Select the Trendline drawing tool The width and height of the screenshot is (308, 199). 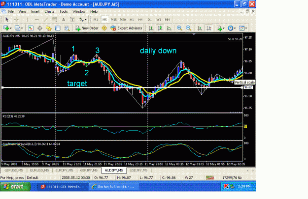[x=45, y=19]
